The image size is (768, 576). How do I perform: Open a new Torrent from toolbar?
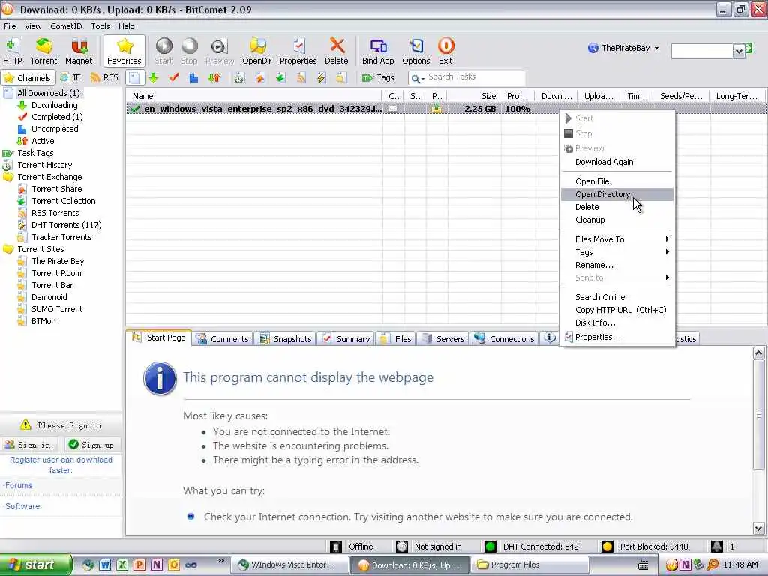(43, 51)
